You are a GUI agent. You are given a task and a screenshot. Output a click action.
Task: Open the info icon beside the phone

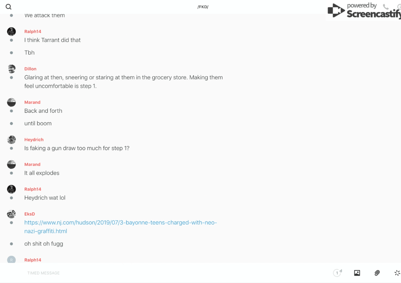(399, 7)
